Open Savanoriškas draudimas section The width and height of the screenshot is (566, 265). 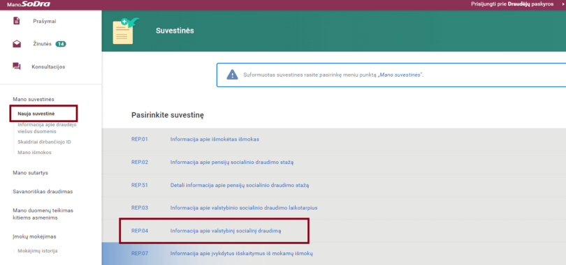pos(43,192)
